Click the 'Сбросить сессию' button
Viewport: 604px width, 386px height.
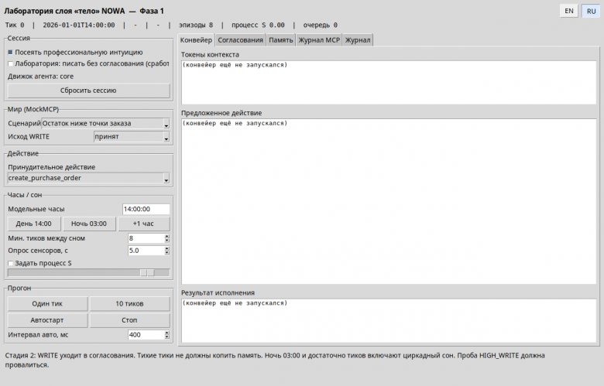pos(88,91)
